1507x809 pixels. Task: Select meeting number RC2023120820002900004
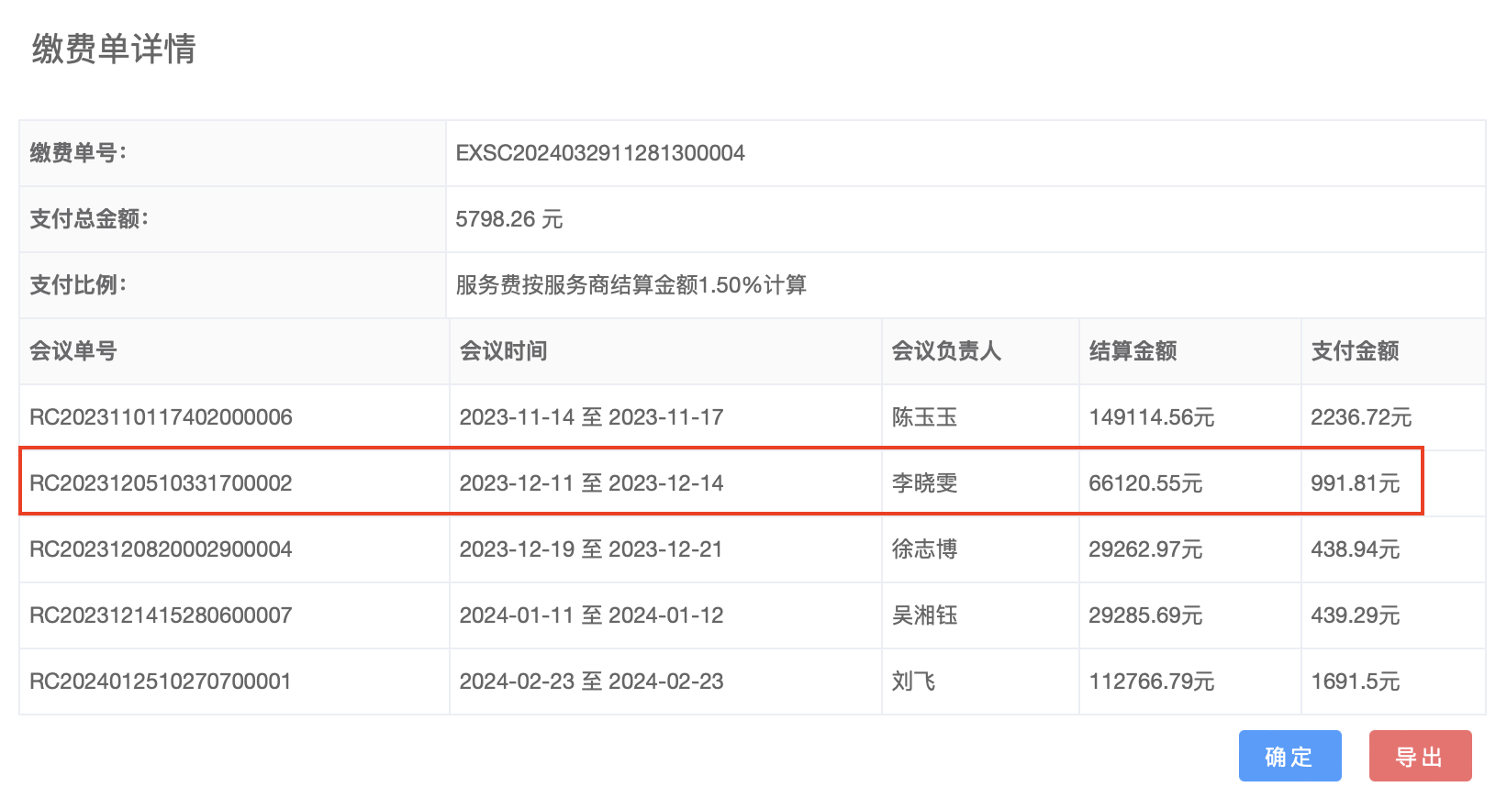(x=161, y=549)
